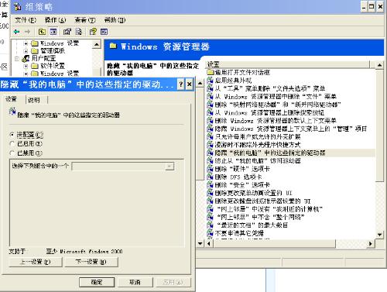Click the Up One Level folder icon
The image size is (387, 292).
[42, 32]
